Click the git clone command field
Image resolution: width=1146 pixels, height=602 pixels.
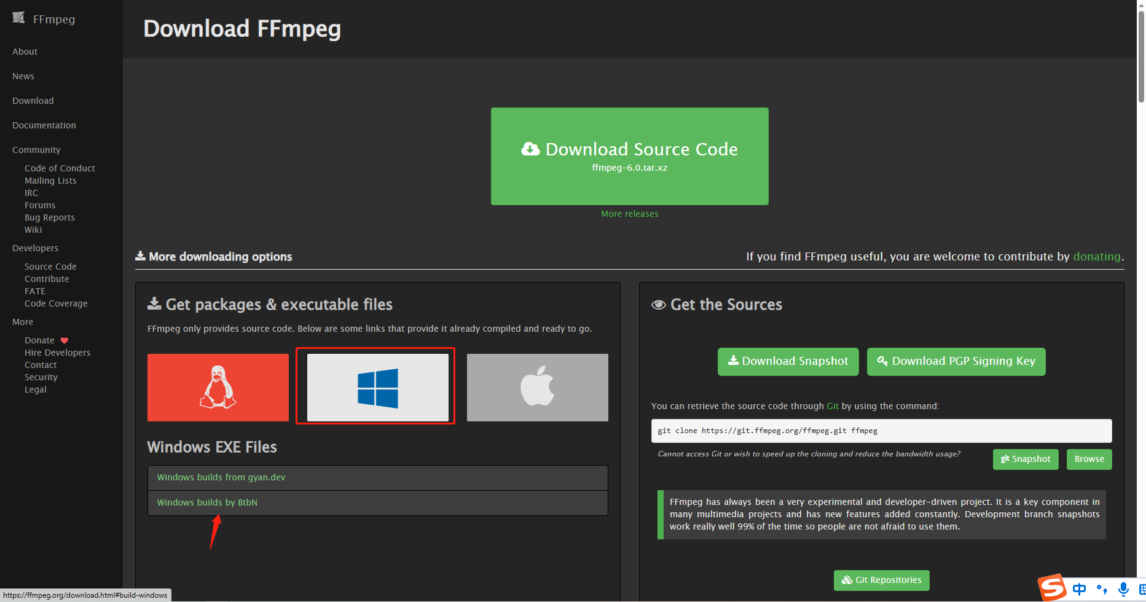click(x=881, y=431)
